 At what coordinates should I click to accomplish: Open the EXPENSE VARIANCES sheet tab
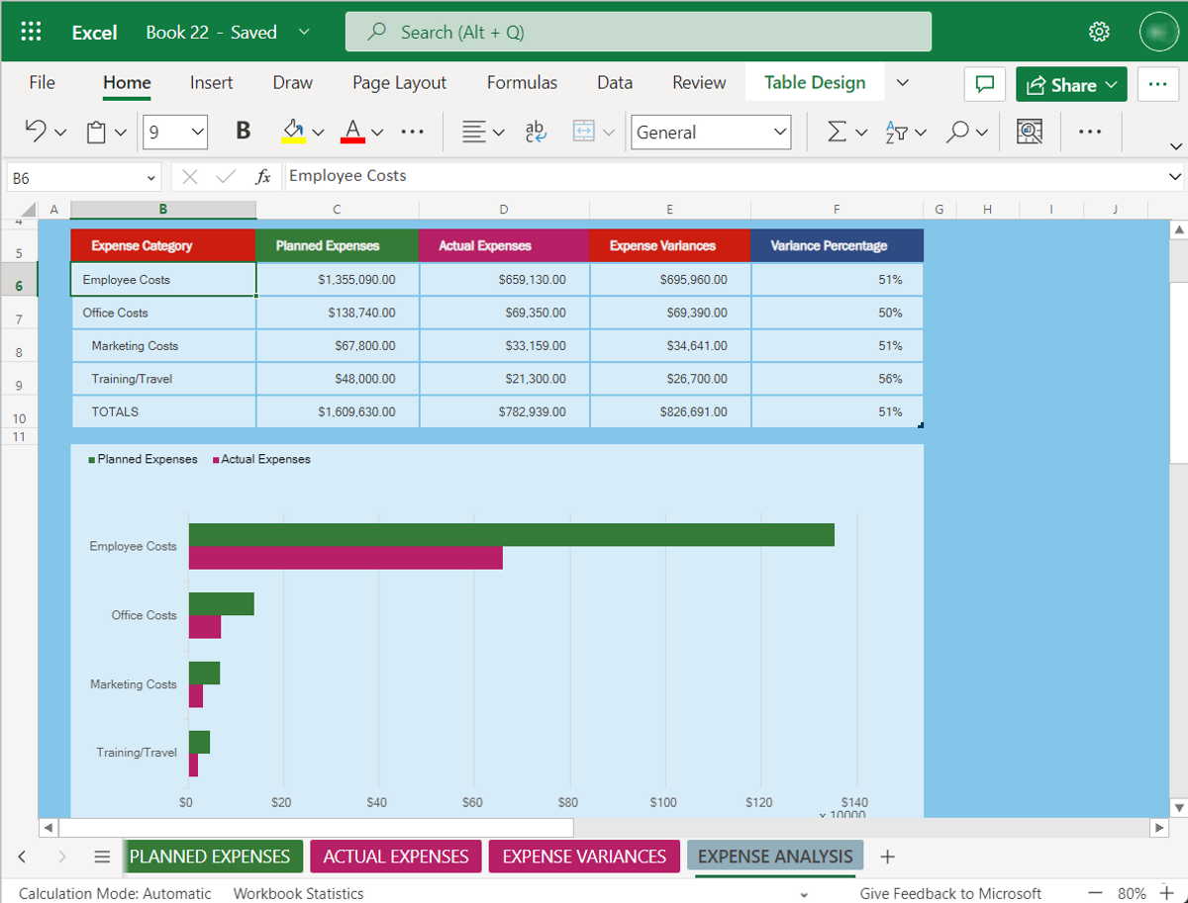click(584, 857)
